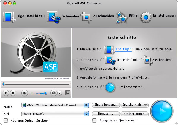Open the snapshot options dropdown arrow
The width and height of the screenshot is (178, 125).
click(60, 93)
